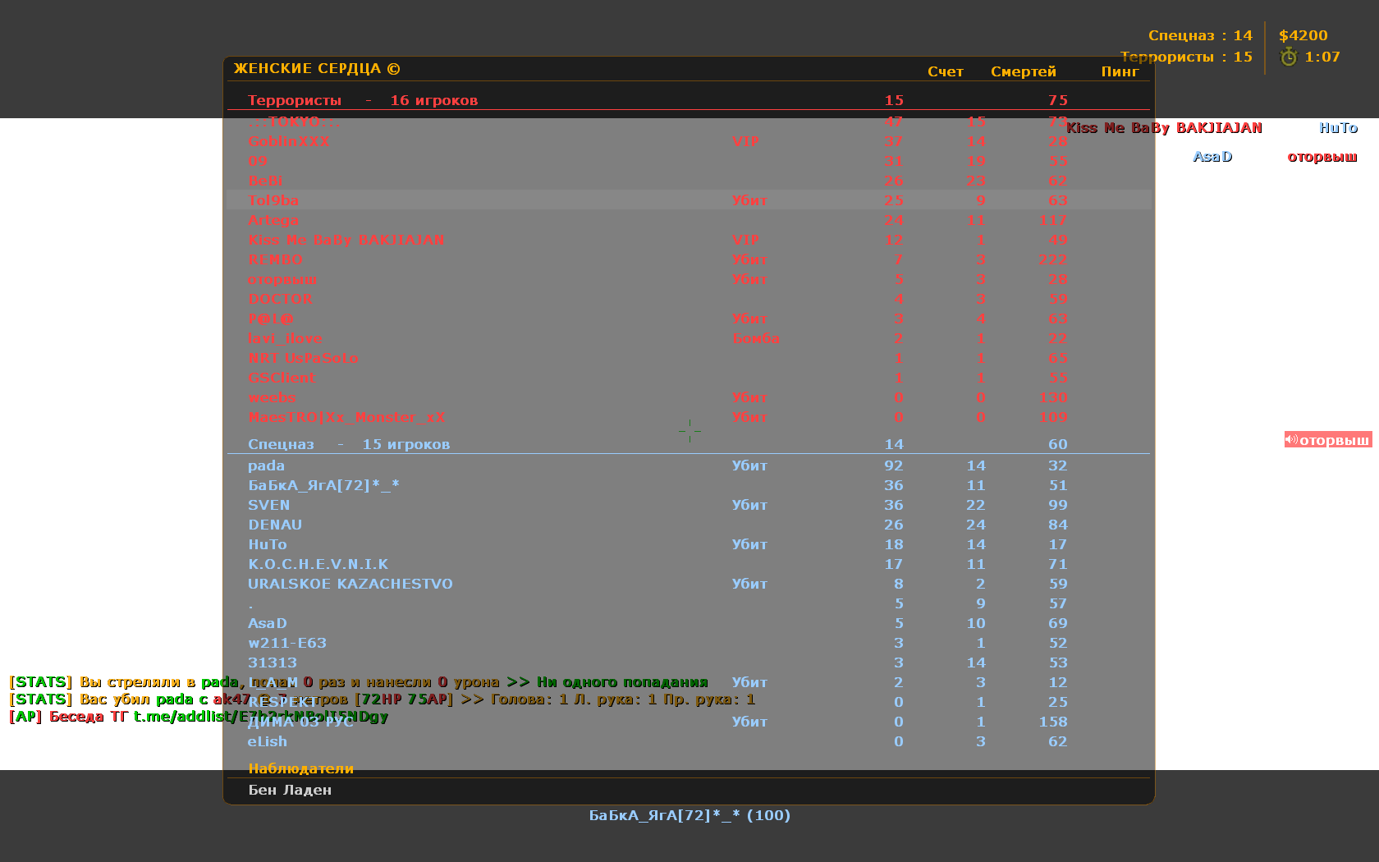Select URALSKOE KAZACHESTVO player row
This screenshot has width=1379, height=862.
[350, 584]
